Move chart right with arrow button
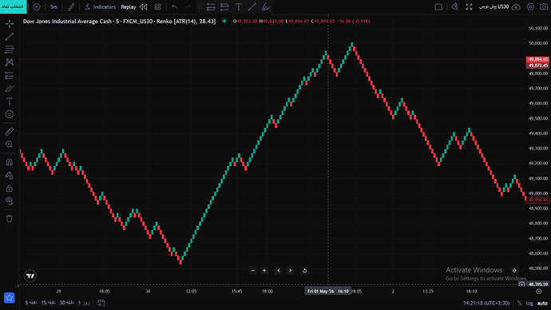551x310 pixels. (x=290, y=271)
